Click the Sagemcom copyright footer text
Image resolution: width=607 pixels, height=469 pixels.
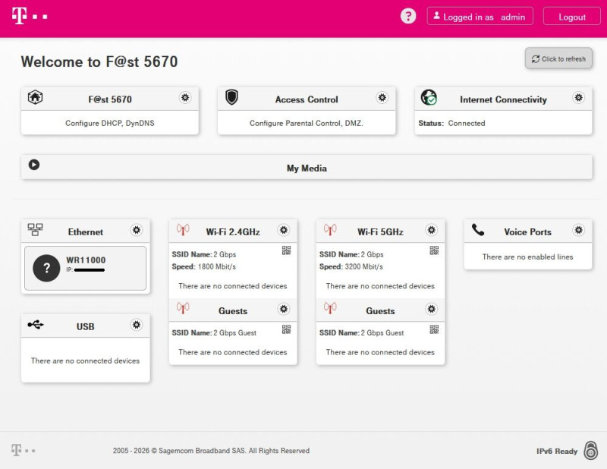pyautogui.click(x=211, y=451)
